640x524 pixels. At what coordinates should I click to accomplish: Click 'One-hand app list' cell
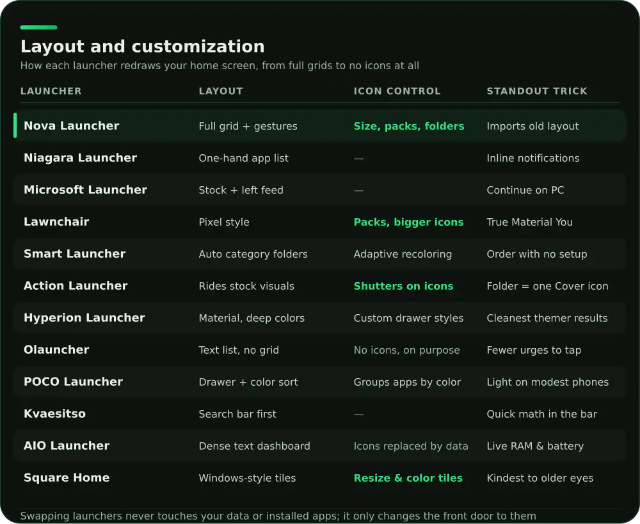[x=244, y=158]
